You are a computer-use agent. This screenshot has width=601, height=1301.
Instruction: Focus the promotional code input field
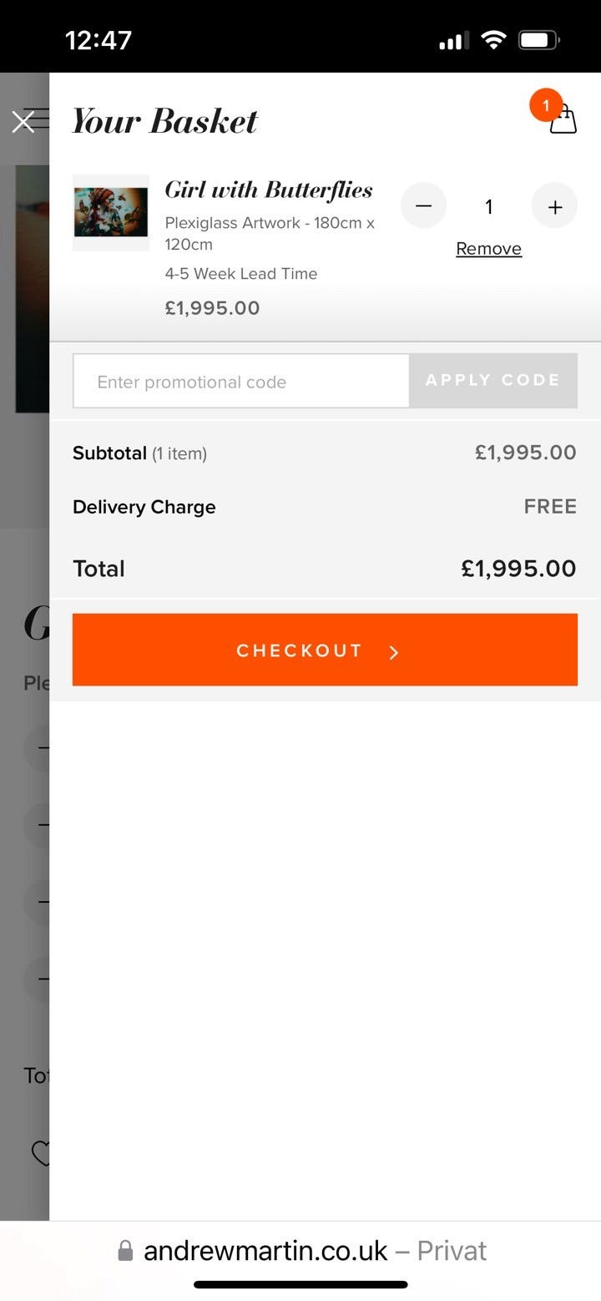(x=241, y=382)
